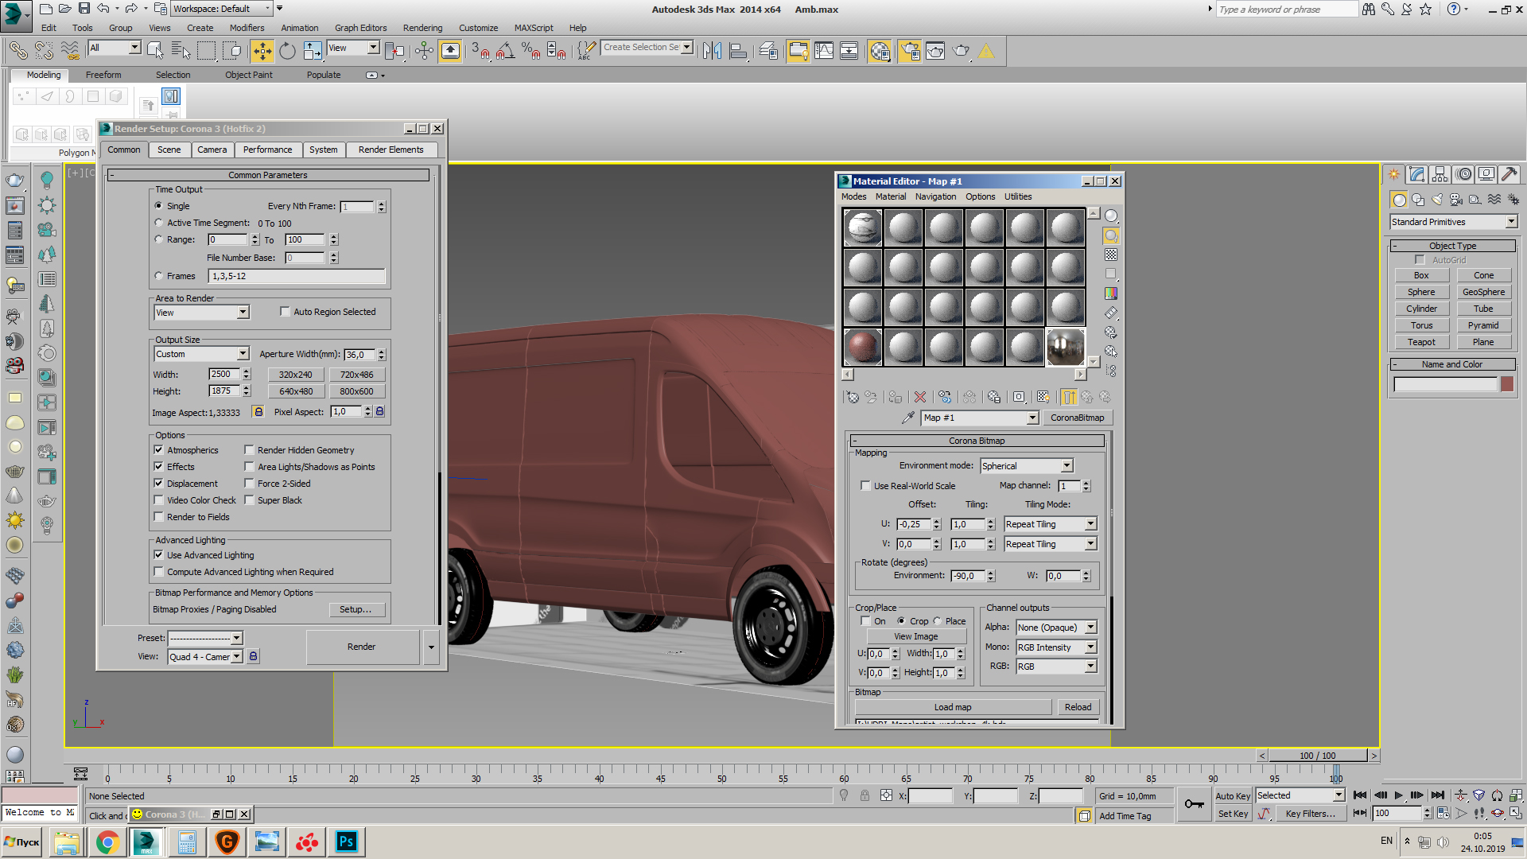Click the red material sphere thumbnail
Image resolution: width=1527 pixels, height=859 pixels.
[861, 346]
